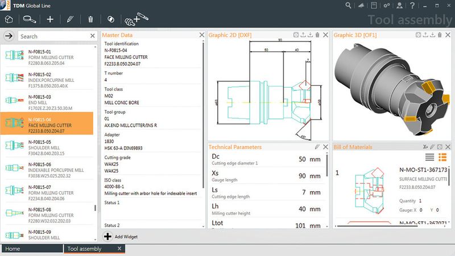
Task: Delete tool assembly with toolbar trash icon
Action: point(90,19)
